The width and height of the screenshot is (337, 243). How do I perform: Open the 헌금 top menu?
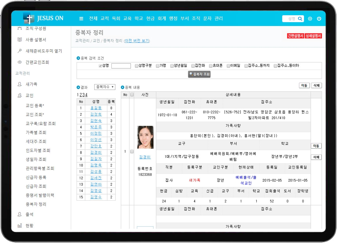point(150,18)
